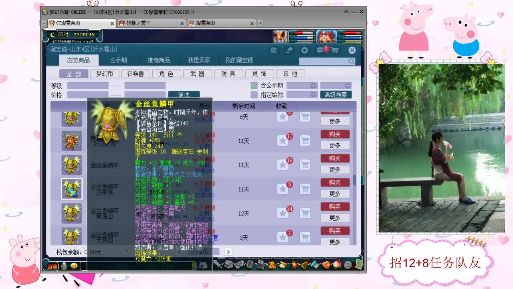Open the emoji smiley icon in chat bar
This screenshot has width=513, height=289.
[74, 266]
